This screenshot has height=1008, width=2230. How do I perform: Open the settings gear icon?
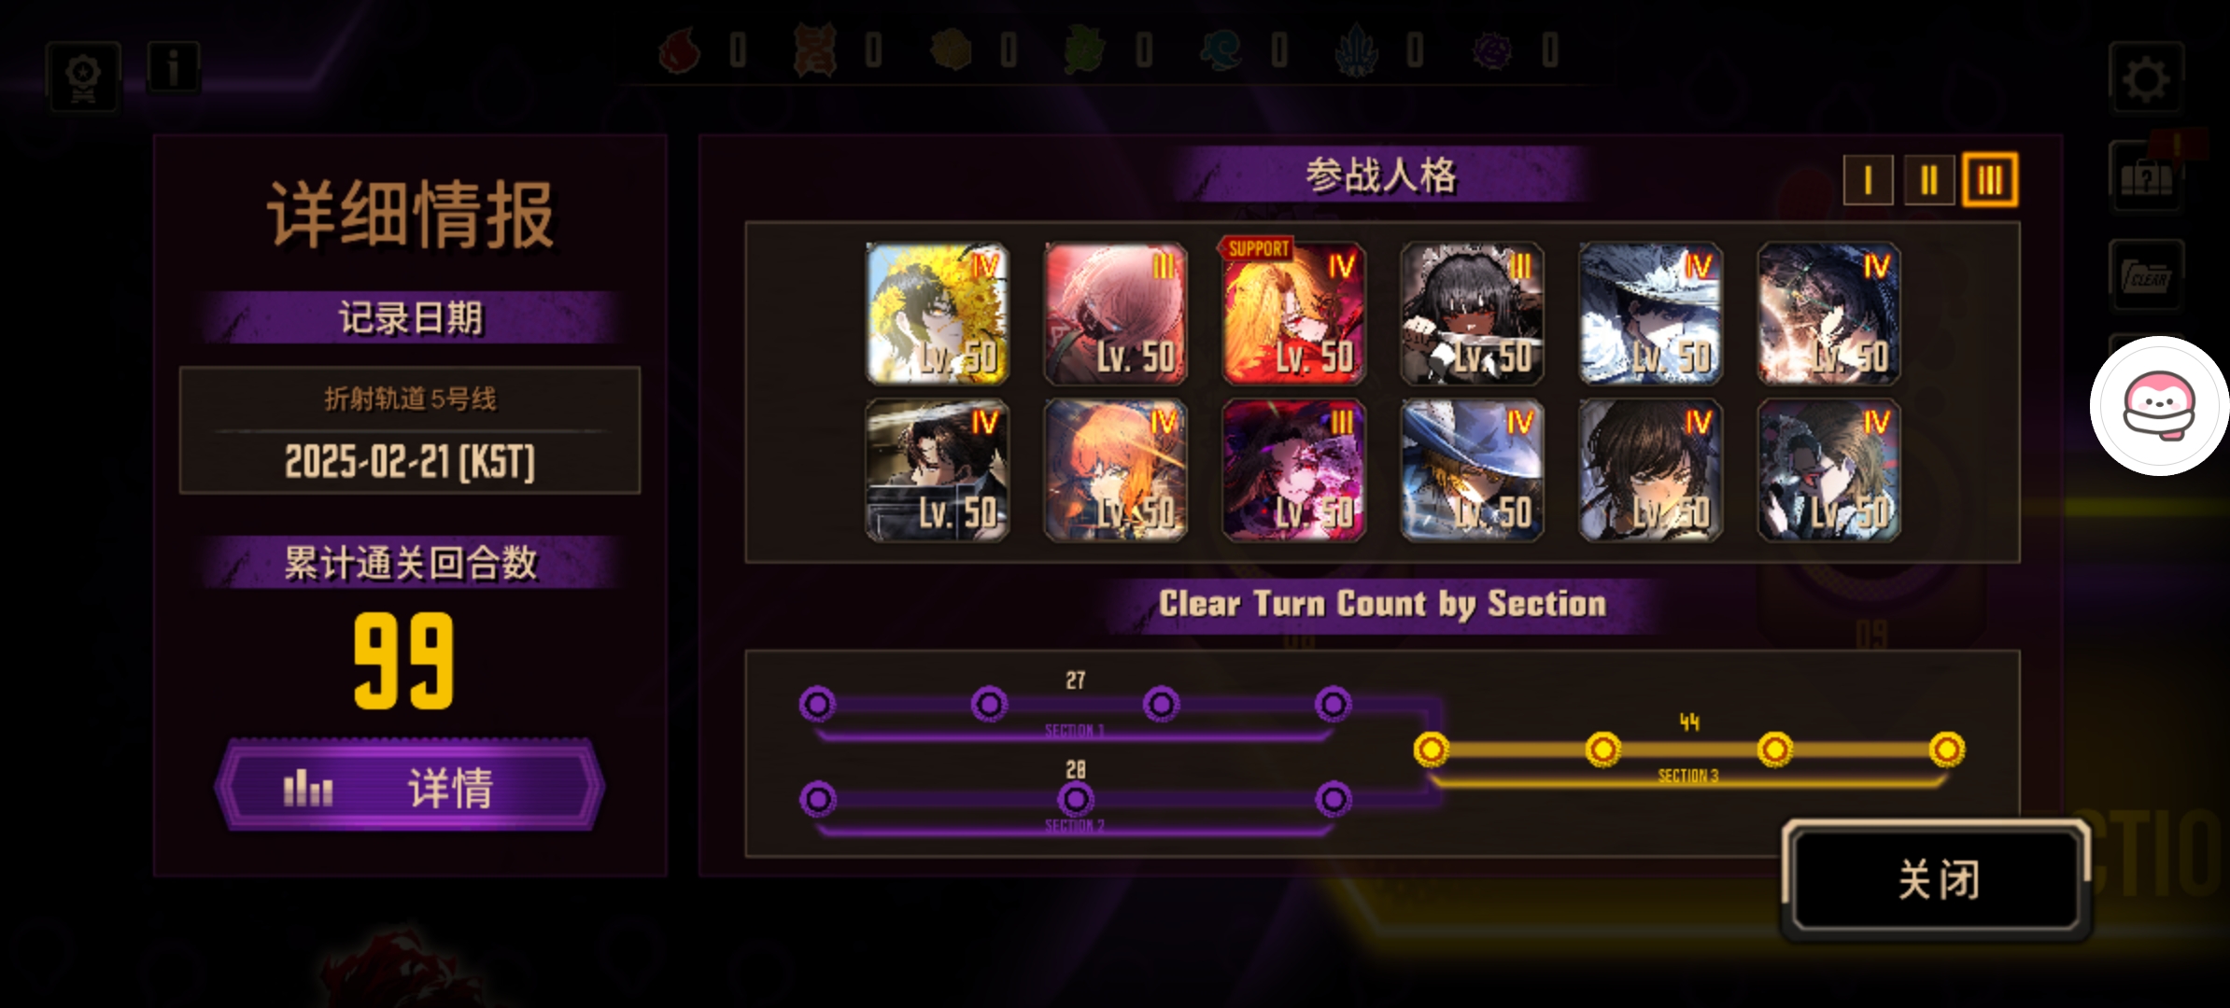tap(2145, 78)
